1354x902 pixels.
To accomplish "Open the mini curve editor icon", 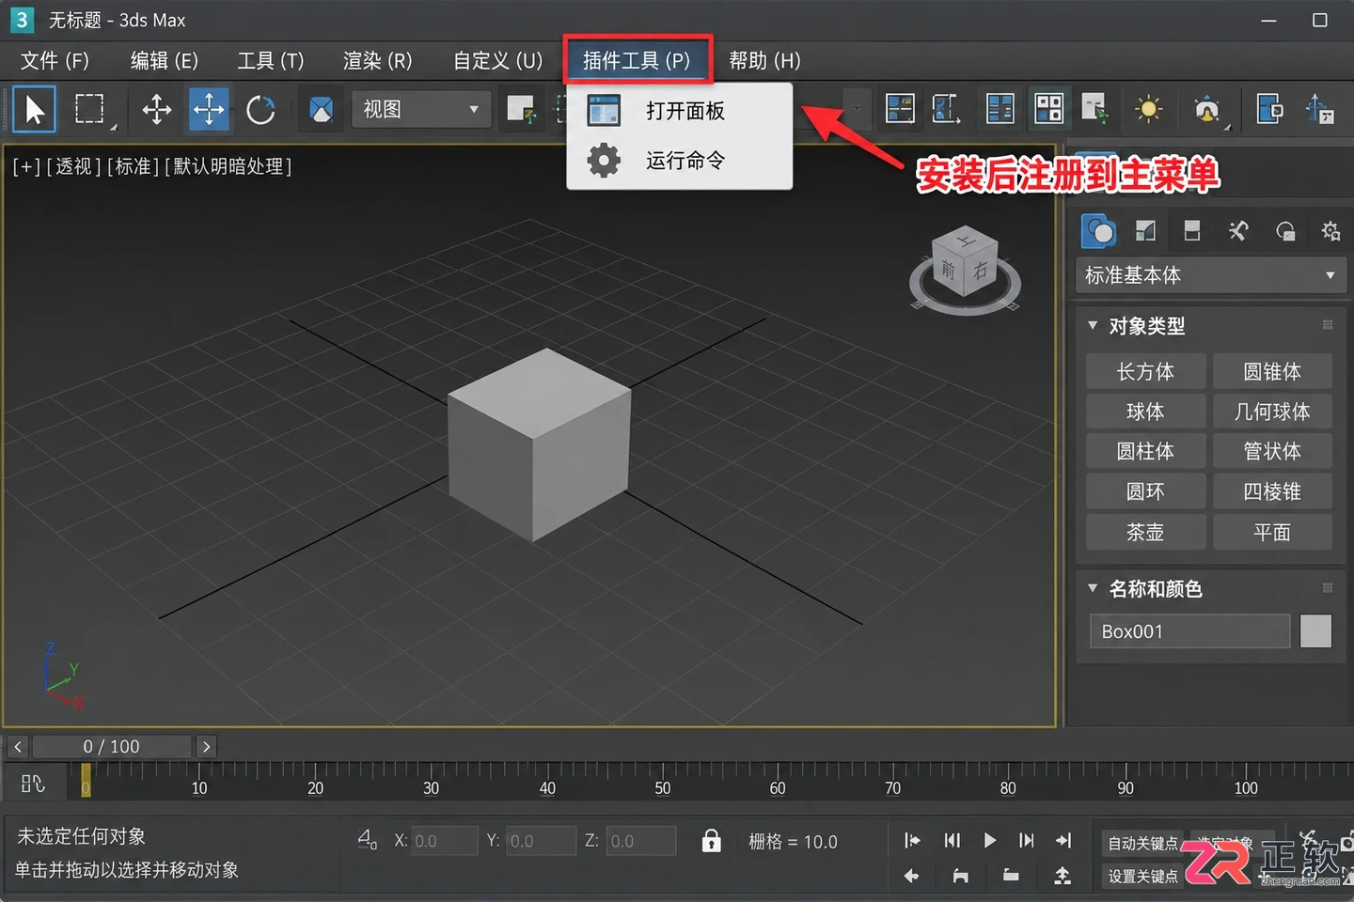I will click(33, 784).
